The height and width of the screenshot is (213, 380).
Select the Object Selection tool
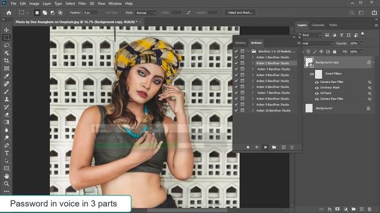[x=7, y=53]
